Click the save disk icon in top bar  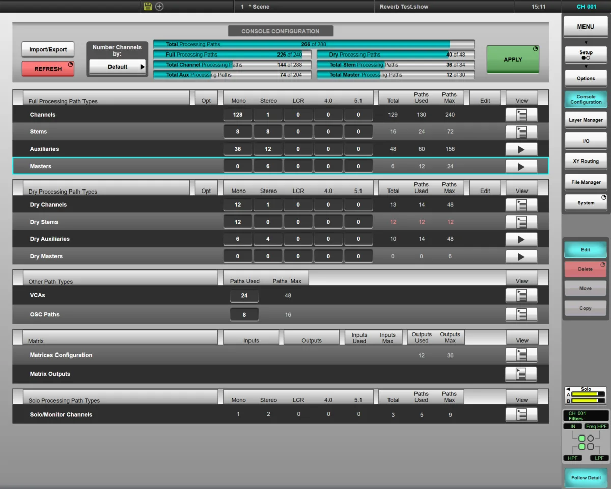click(x=148, y=6)
